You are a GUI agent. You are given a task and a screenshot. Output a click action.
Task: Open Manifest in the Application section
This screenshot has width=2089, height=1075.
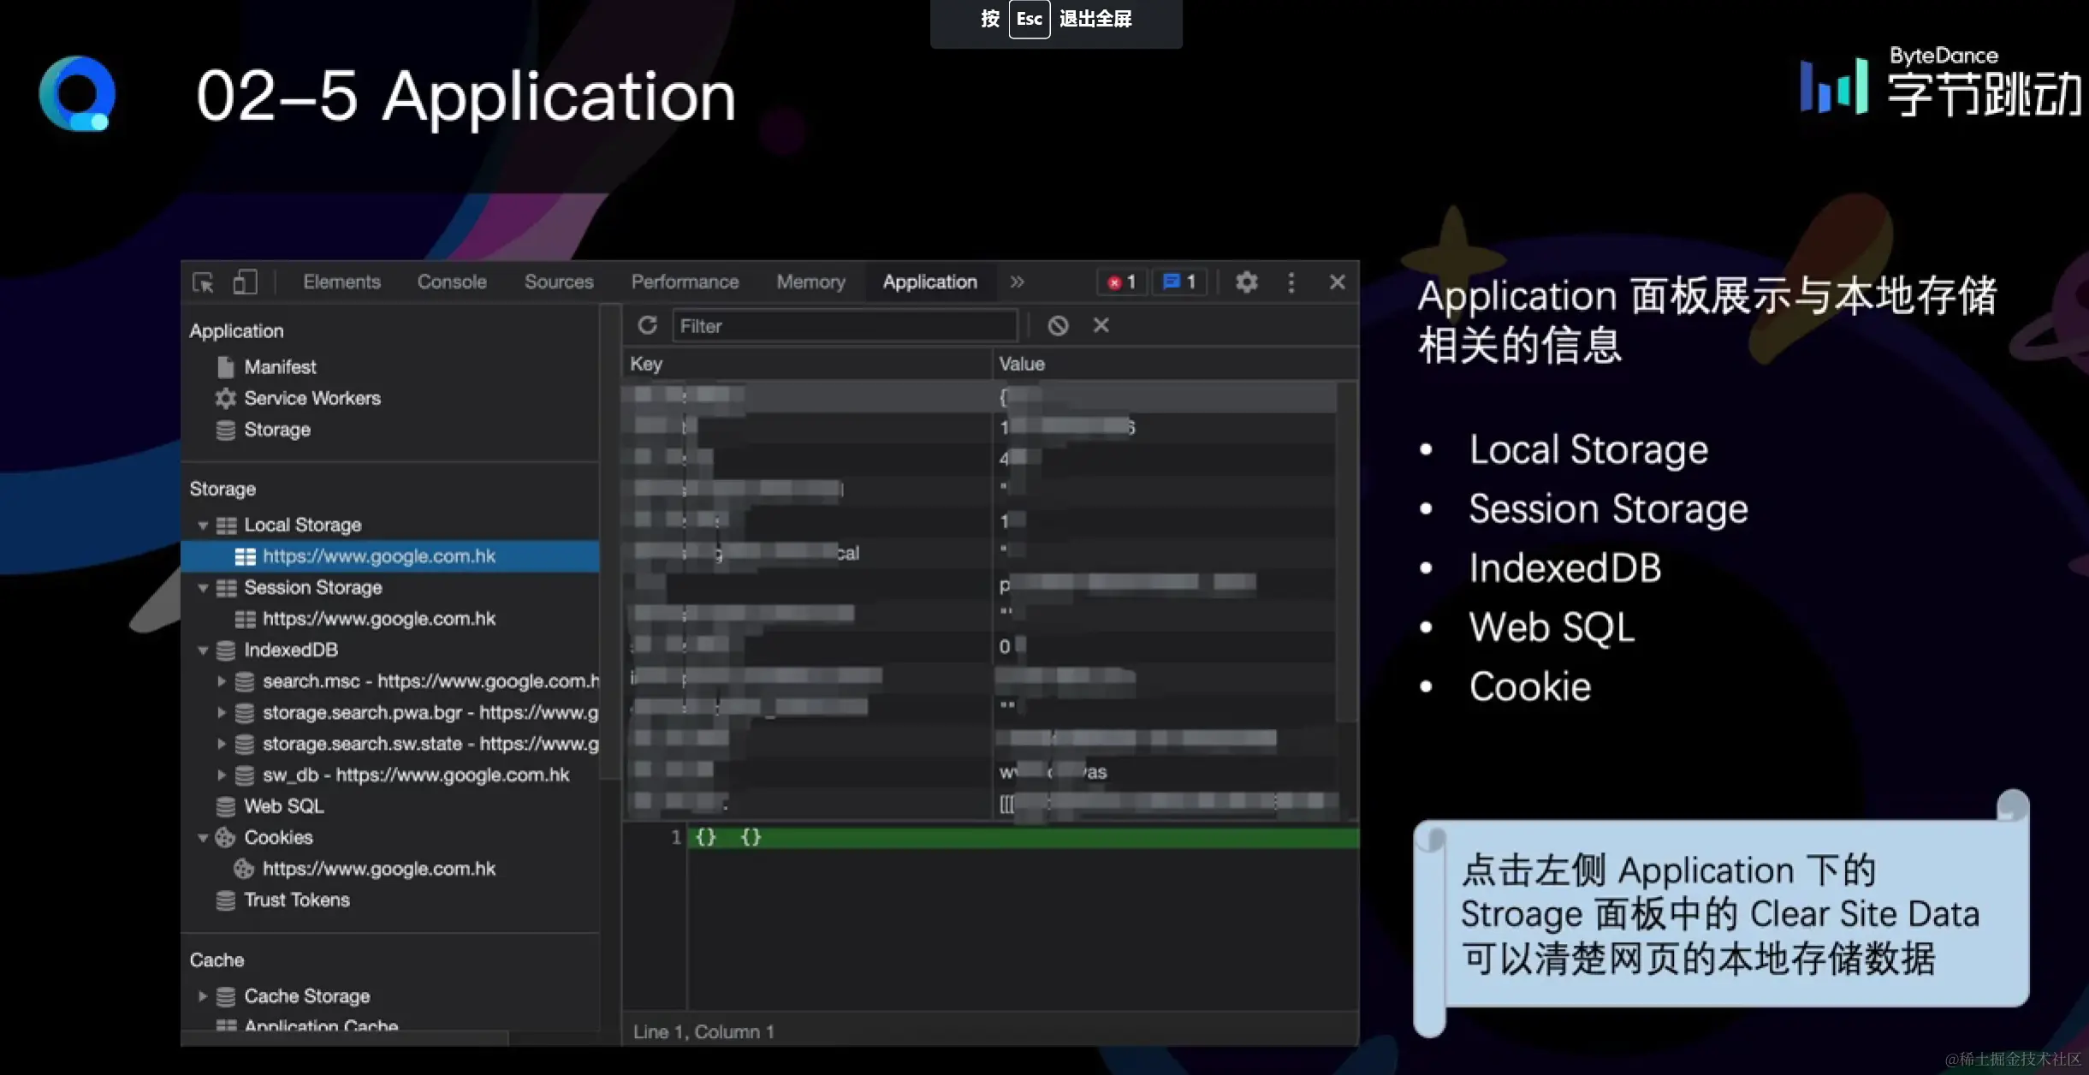click(280, 367)
